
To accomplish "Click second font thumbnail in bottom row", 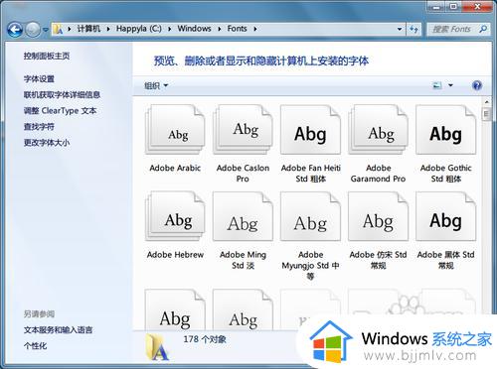I will [x=243, y=309].
